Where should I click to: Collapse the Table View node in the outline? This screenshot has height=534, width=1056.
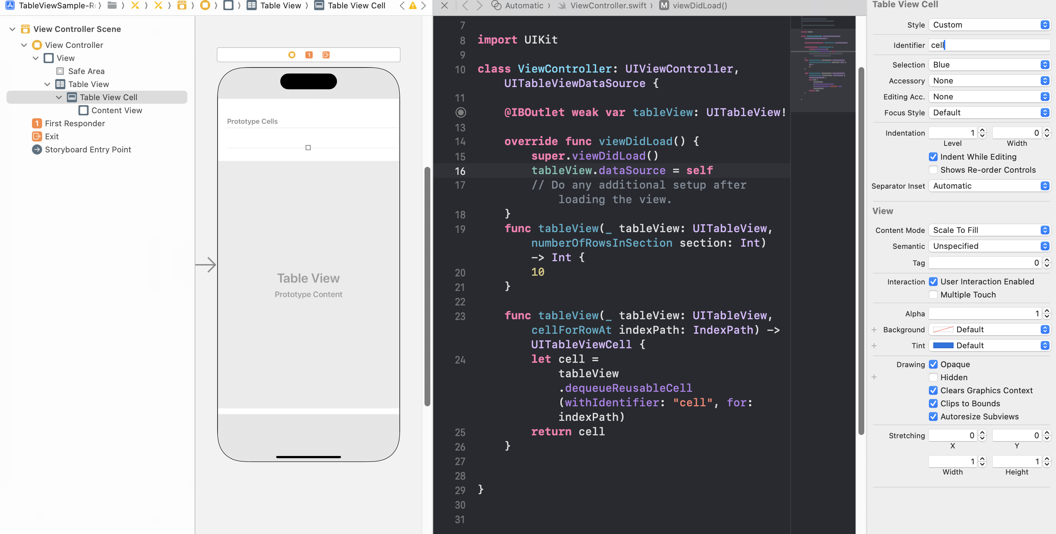pos(47,85)
